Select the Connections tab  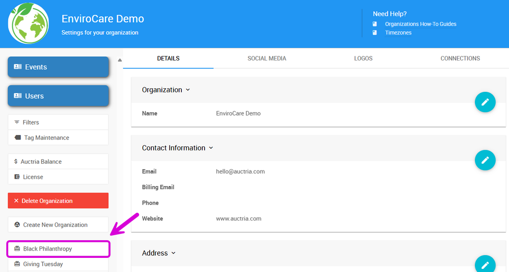[460, 59]
